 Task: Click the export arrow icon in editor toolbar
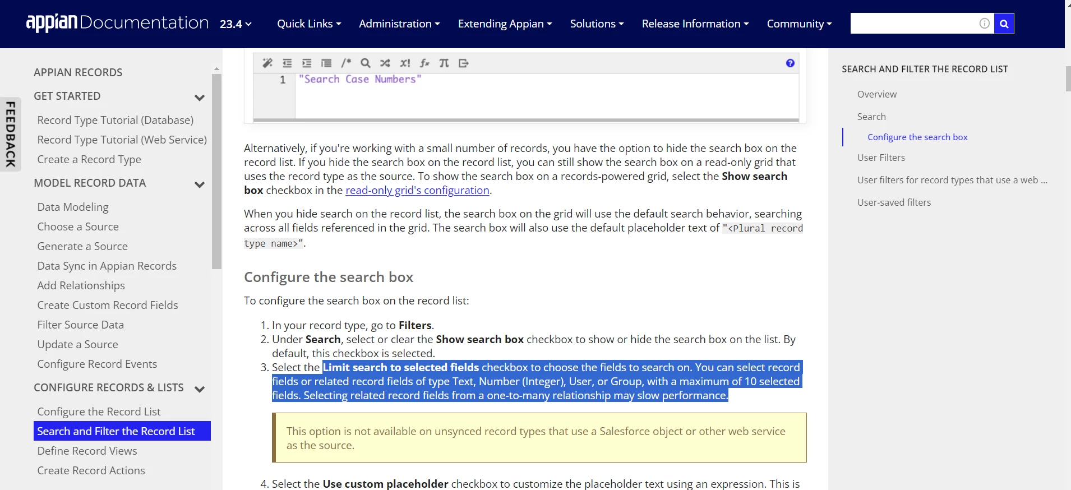[x=464, y=63]
